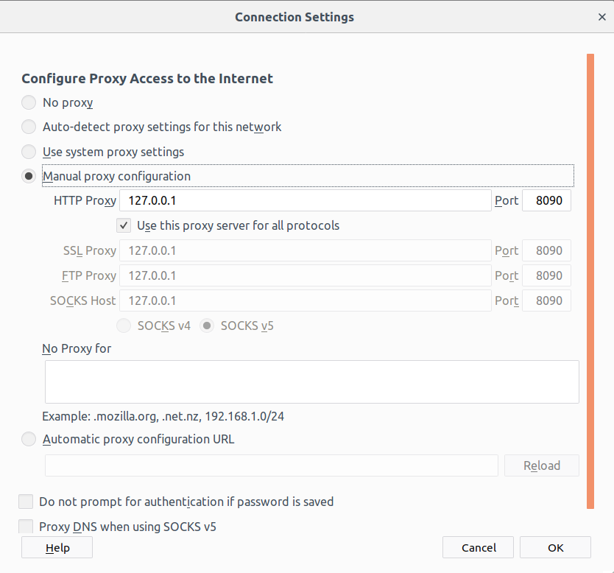Screen dimensions: 614x573
Task: Click the automatic proxy configuration URL field
Action: point(272,465)
